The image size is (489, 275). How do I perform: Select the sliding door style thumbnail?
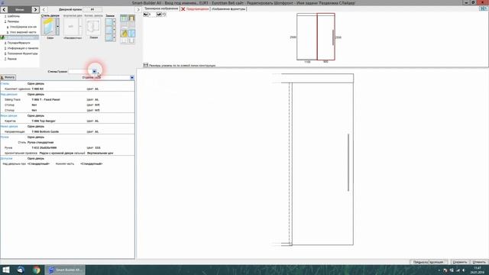coord(48,27)
